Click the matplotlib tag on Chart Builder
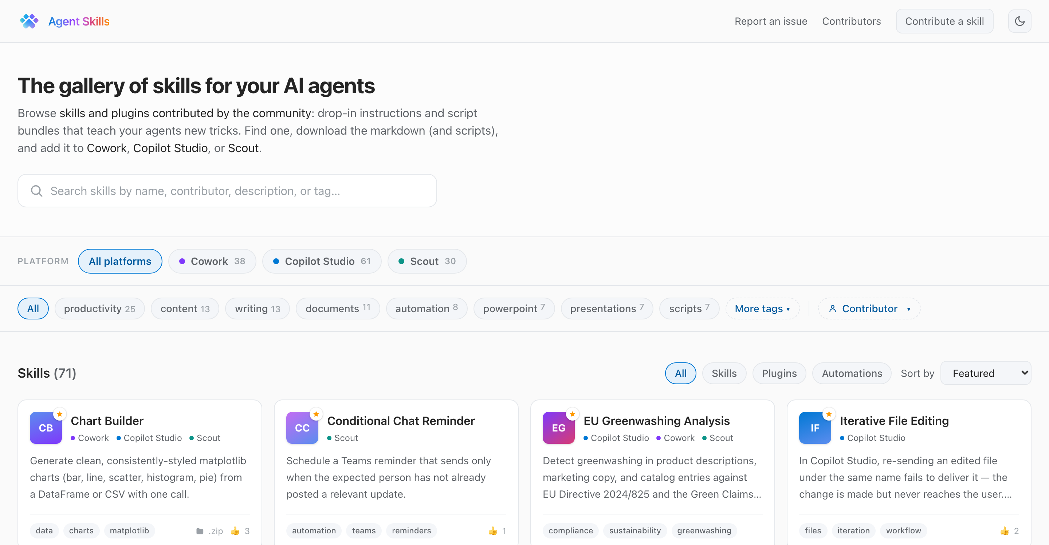 click(130, 531)
